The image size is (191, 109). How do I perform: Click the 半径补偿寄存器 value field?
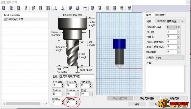pyautogui.click(x=172, y=47)
